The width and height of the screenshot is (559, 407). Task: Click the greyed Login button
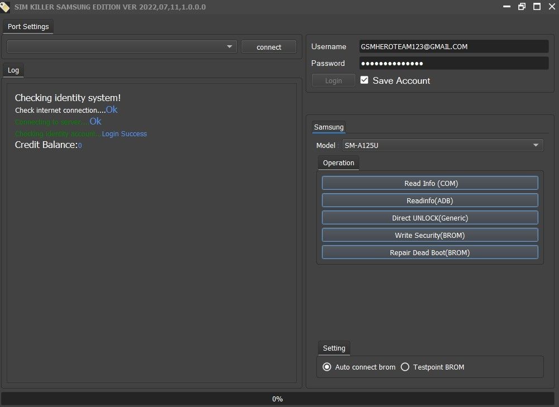(x=333, y=80)
